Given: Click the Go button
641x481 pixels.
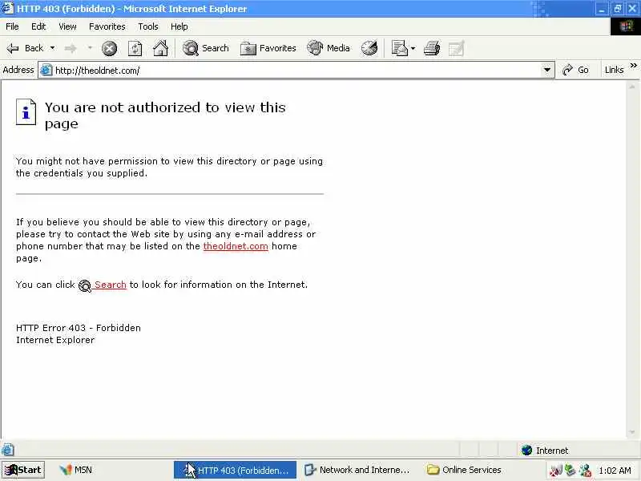Looking at the screenshot, I should click(575, 70).
